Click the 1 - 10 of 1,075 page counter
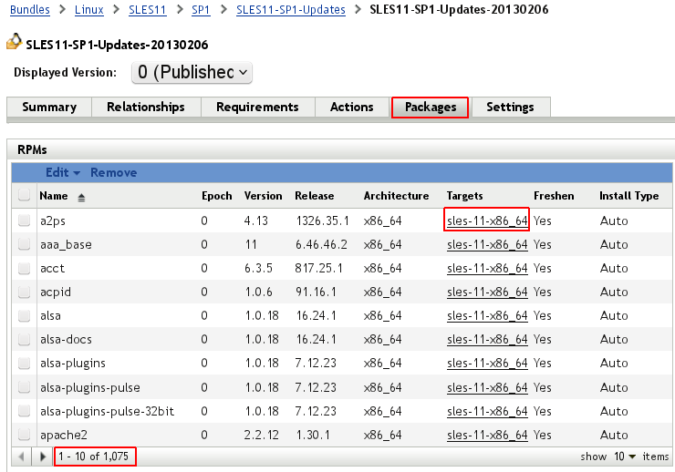The height and width of the screenshot is (472, 675). click(x=93, y=457)
